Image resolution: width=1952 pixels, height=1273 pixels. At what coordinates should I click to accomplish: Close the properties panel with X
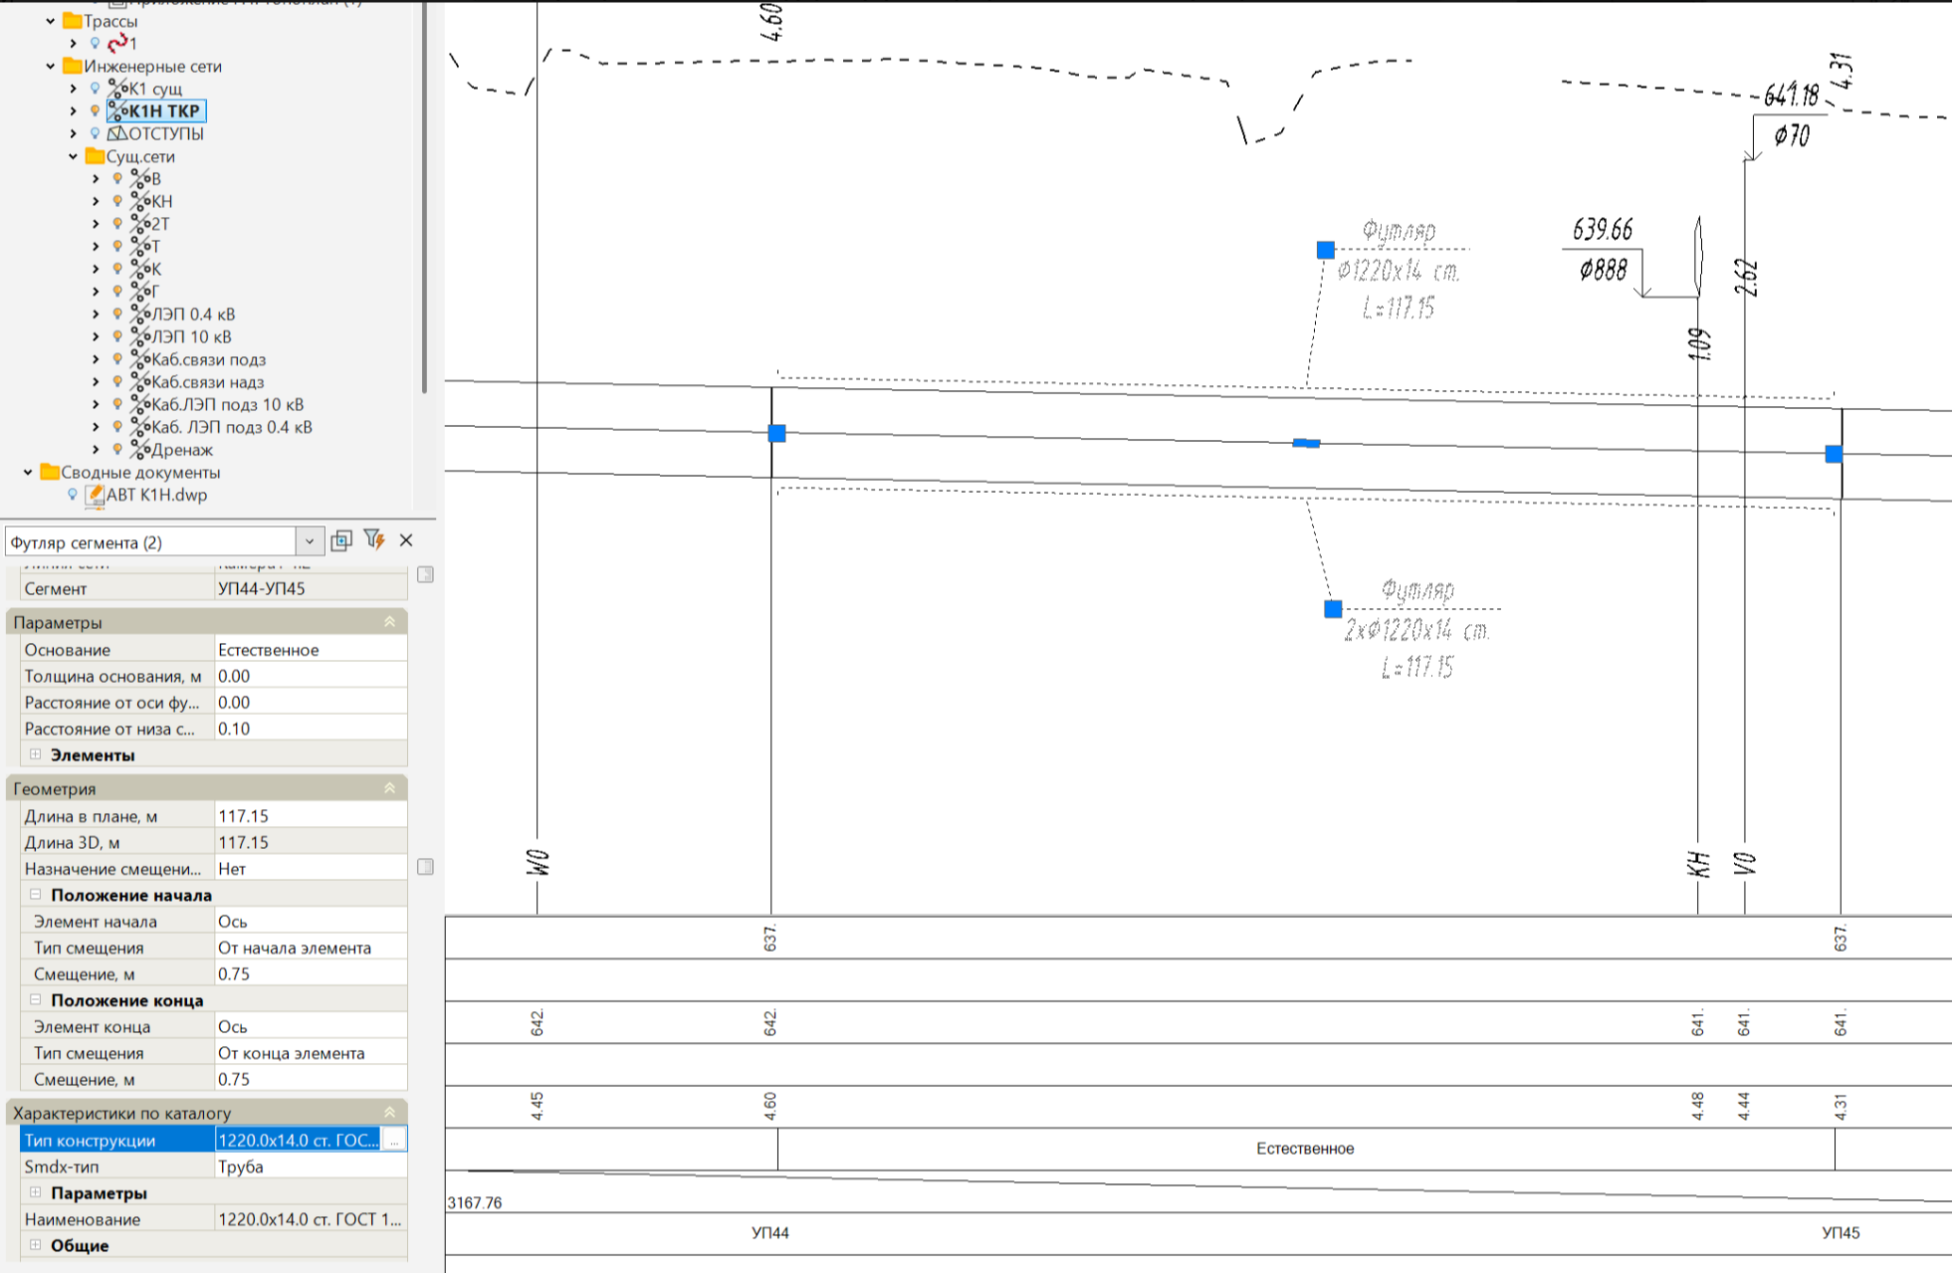(x=406, y=540)
